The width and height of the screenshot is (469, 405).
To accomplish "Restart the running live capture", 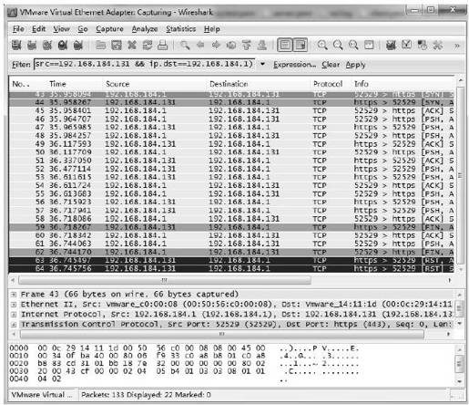I will [x=78, y=46].
